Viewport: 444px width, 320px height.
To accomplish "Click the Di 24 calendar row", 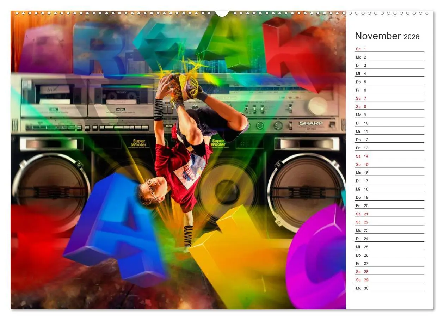I will click(389, 239).
